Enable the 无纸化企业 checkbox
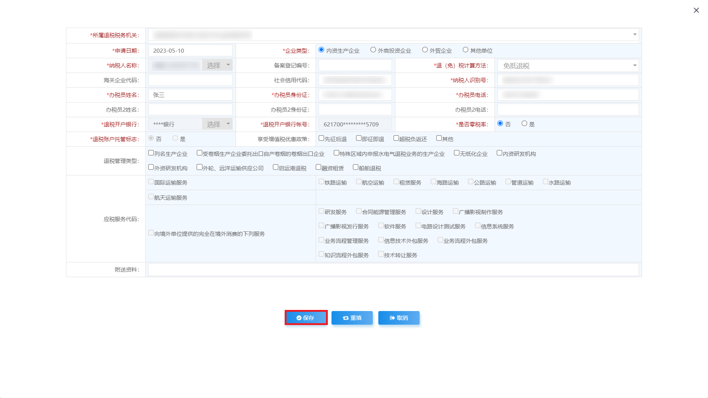Image resolution: width=708 pixels, height=398 pixels. coord(456,153)
